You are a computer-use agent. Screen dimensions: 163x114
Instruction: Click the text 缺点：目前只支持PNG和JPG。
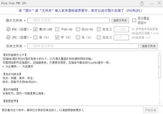click(x=20, y=82)
